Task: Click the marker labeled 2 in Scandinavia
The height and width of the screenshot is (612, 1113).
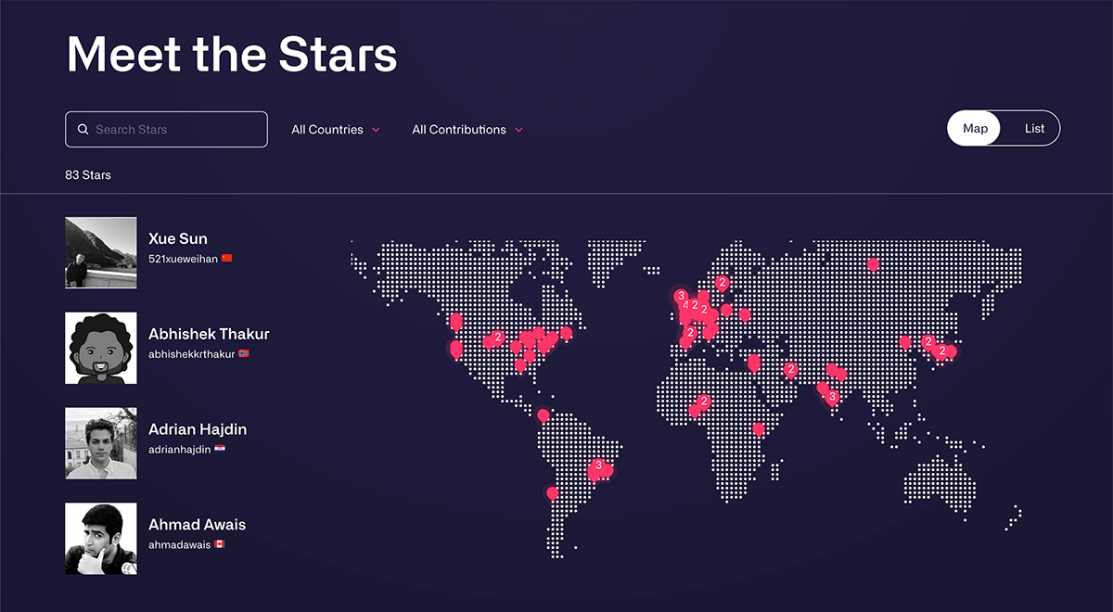Action: pos(722,281)
